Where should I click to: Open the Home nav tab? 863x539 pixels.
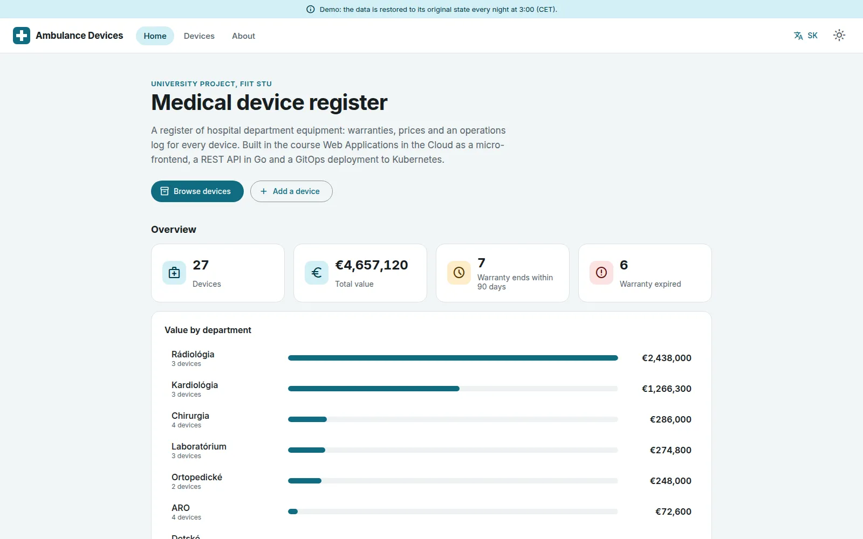155,36
